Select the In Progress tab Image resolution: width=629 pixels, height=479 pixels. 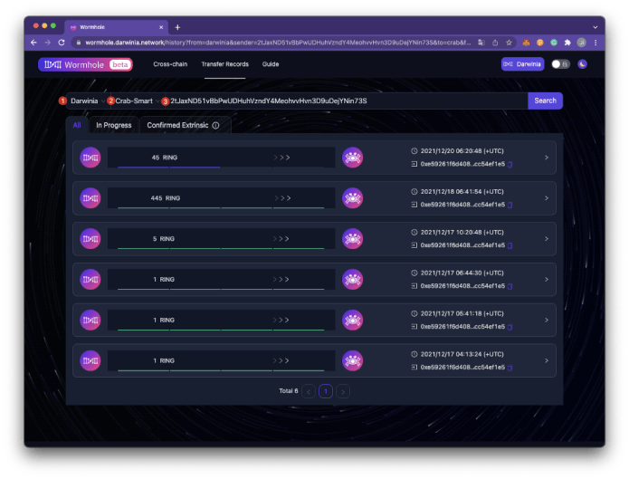tap(113, 125)
